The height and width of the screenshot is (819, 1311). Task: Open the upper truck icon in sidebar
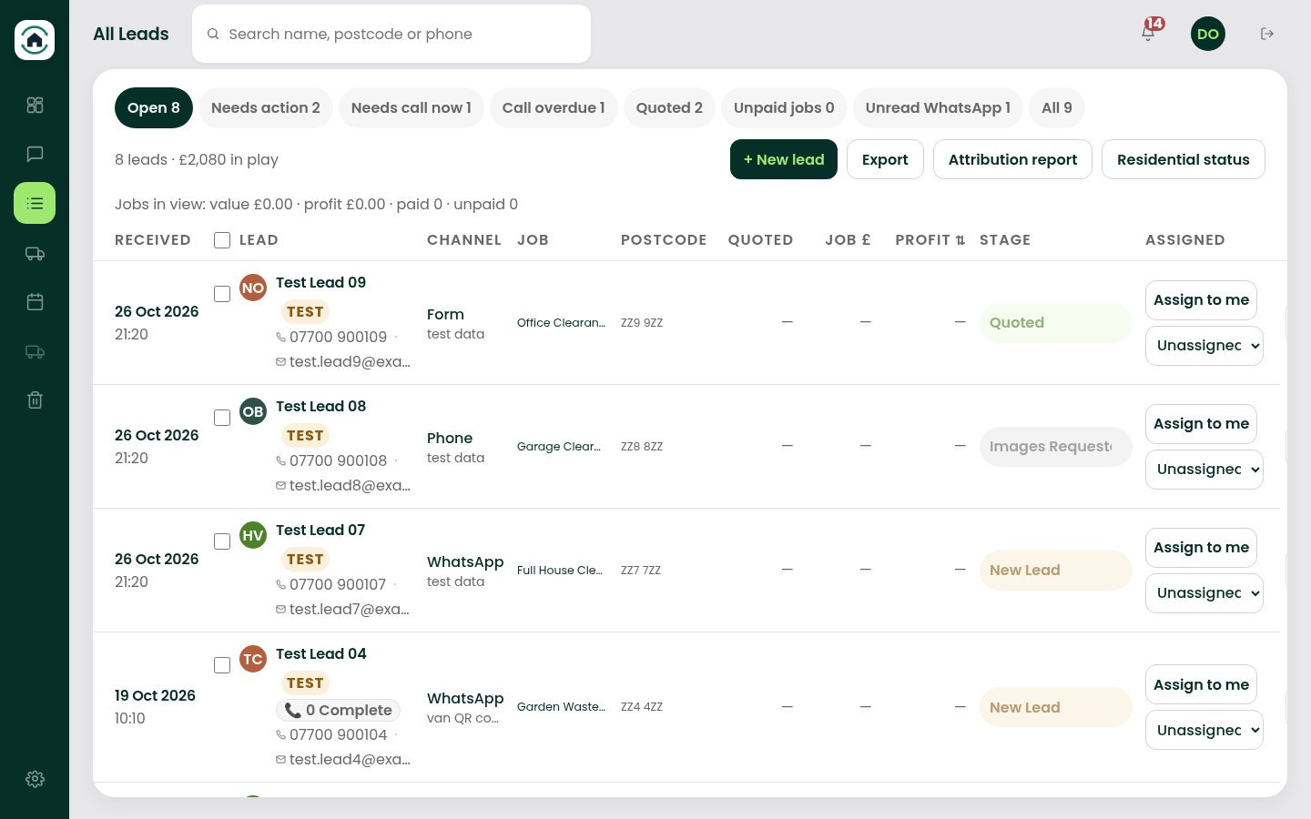35,254
